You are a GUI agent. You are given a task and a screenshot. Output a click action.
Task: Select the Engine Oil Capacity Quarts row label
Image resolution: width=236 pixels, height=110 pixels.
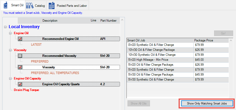tap(61, 84)
